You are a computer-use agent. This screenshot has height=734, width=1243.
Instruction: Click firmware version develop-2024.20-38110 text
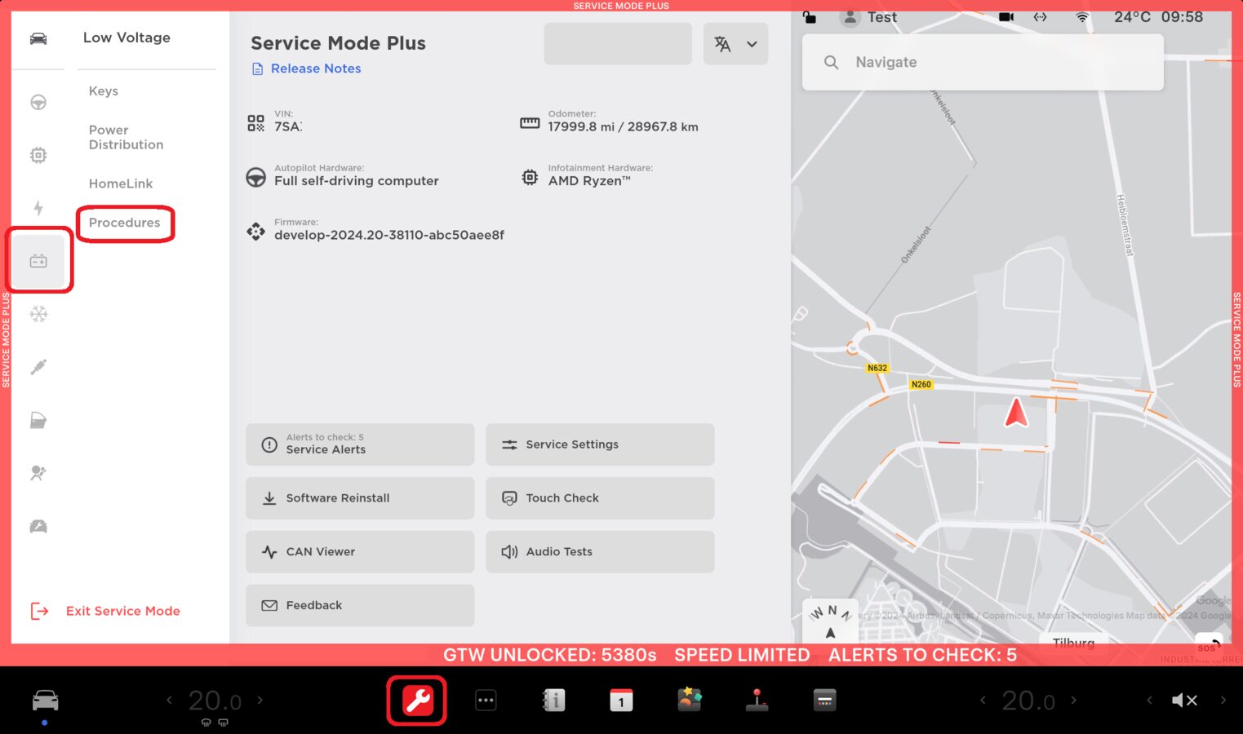click(389, 235)
